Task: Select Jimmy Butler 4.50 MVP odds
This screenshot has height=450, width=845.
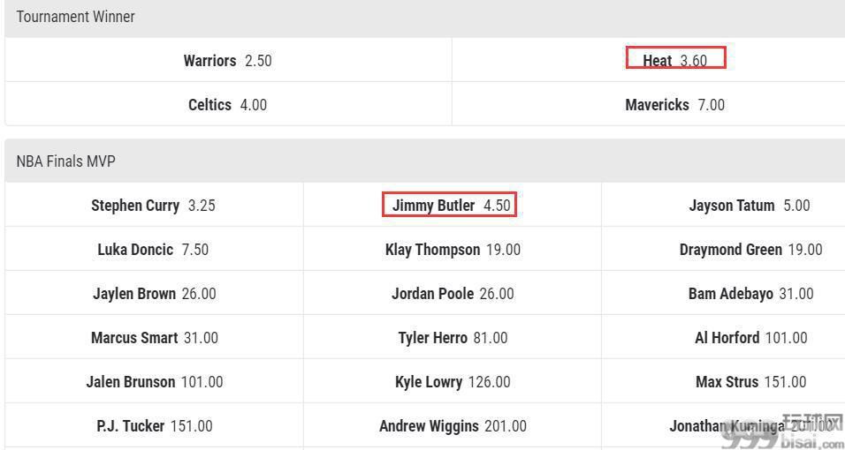Action: pyautogui.click(x=451, y=205)
